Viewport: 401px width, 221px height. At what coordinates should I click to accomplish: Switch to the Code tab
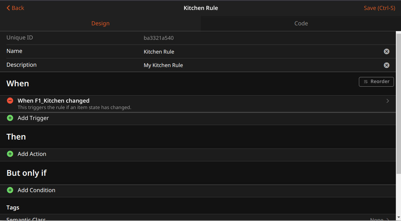coord(301,23)
